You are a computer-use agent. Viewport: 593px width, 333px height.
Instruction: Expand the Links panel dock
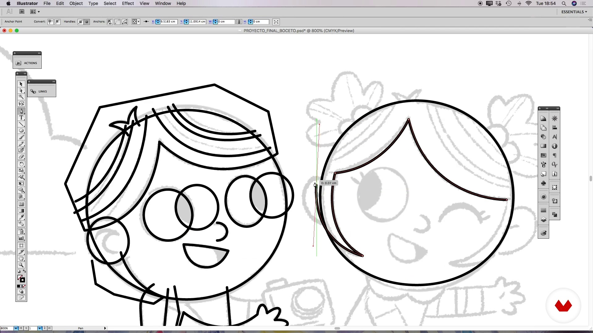click(54, 82)
